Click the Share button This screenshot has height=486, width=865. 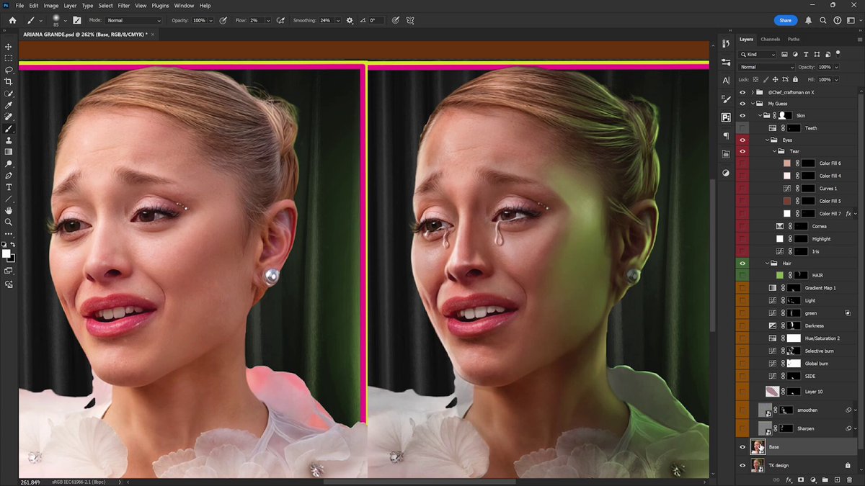(x=786, y=20)
